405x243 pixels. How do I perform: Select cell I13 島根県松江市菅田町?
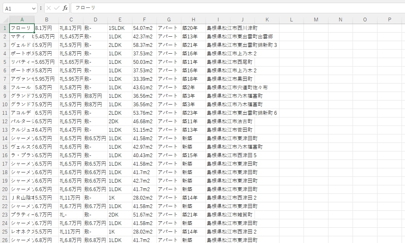[218, 130]
